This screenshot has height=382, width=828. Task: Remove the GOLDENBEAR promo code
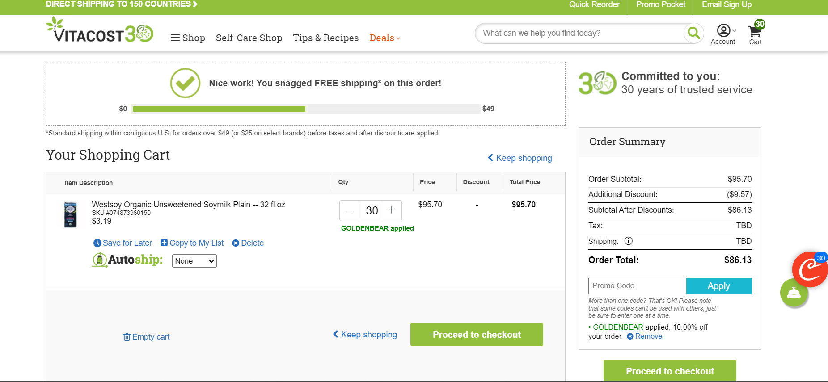pos(644,336)
